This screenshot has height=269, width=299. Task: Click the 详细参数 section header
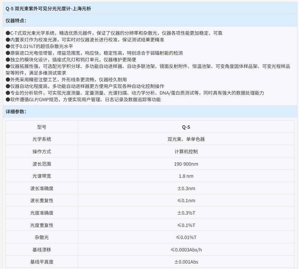click(x=16, y=112)
